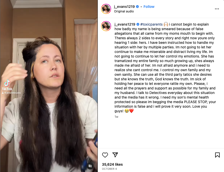Open the header profile picture of j_evans1219
Screen dimensions: 224x172
[x=106, y=9]
